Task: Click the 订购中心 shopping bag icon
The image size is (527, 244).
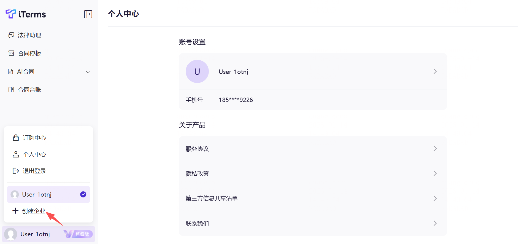Action: click(16, 138)
